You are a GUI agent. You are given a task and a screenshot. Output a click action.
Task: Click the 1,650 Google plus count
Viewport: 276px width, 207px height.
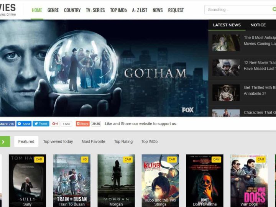point(66,124)
